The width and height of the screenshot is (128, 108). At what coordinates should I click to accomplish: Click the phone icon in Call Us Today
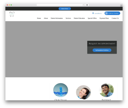pos(106,13)
